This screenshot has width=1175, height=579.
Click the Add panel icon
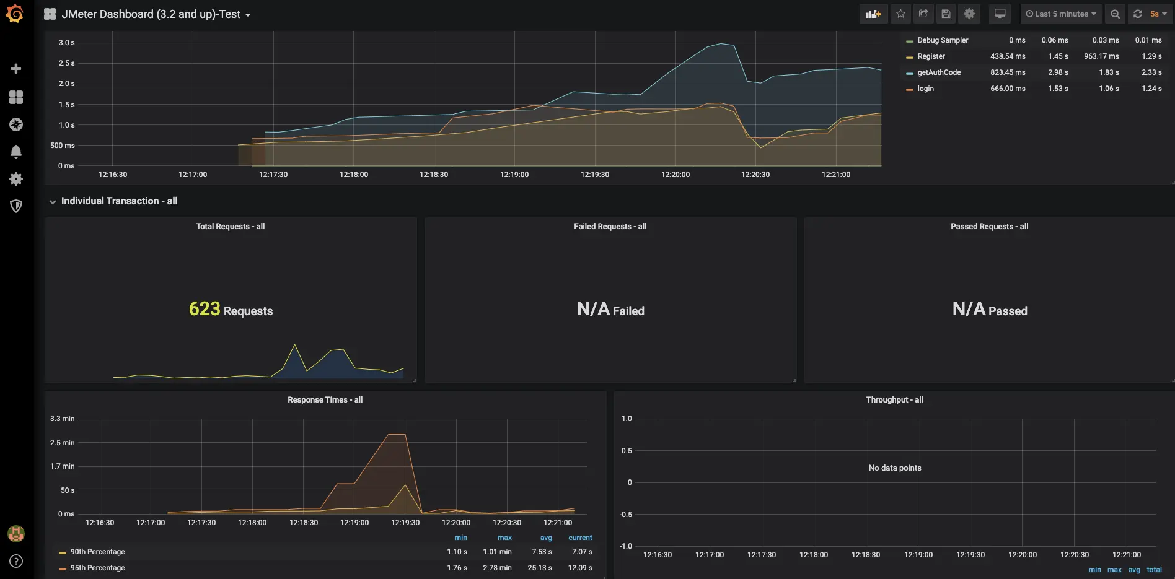click(874, 14)
